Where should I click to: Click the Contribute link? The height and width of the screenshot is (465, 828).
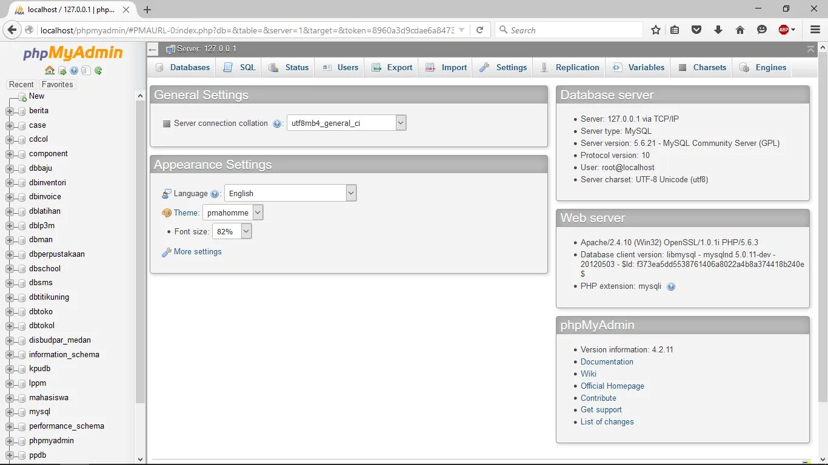click(598, 398)
